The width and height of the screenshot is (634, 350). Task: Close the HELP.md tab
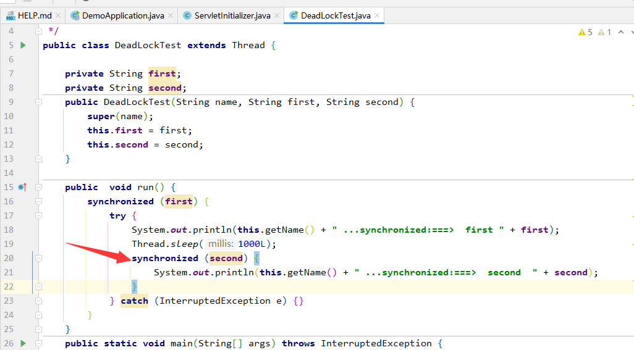point(58,16)
